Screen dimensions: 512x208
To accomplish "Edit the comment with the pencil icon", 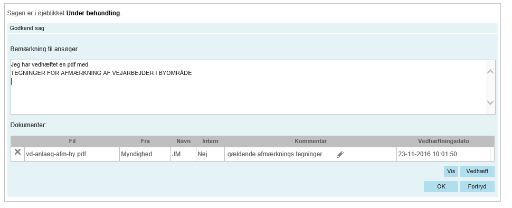I will coord(340,155).
